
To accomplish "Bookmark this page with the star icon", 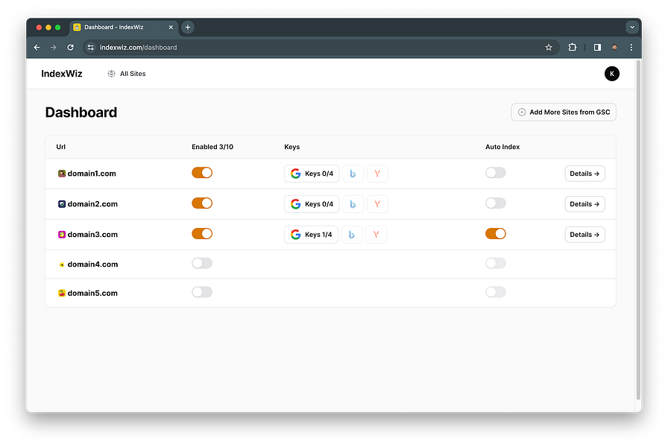I will point(549,47).
